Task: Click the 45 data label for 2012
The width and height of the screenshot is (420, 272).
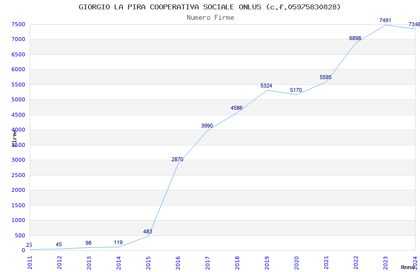Action: [x=59, y=244]
